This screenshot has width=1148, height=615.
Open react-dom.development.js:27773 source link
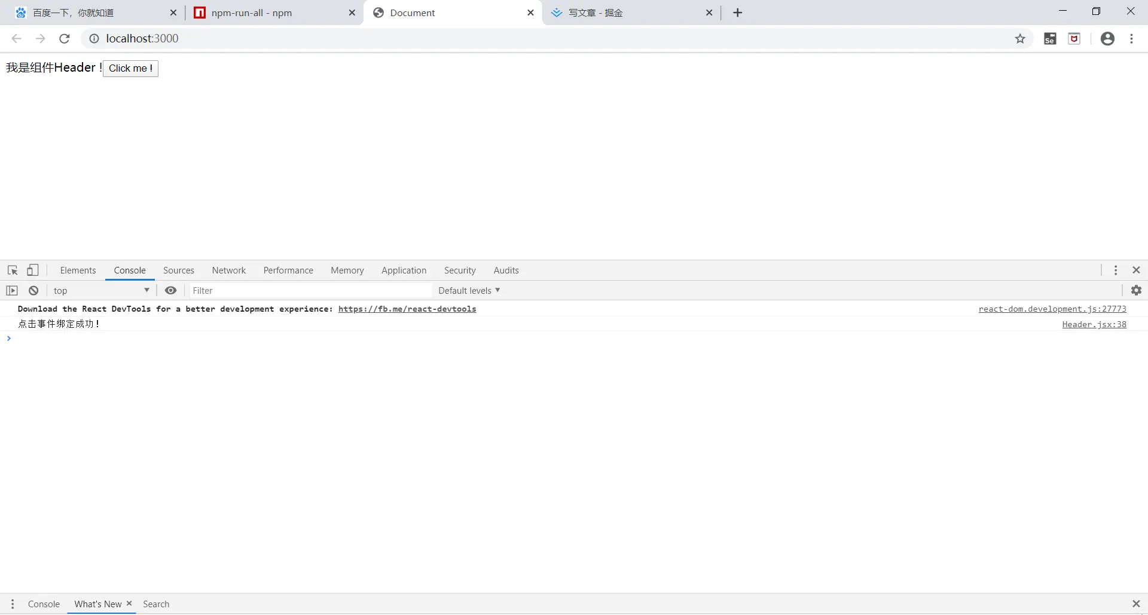coord(1052,309)
